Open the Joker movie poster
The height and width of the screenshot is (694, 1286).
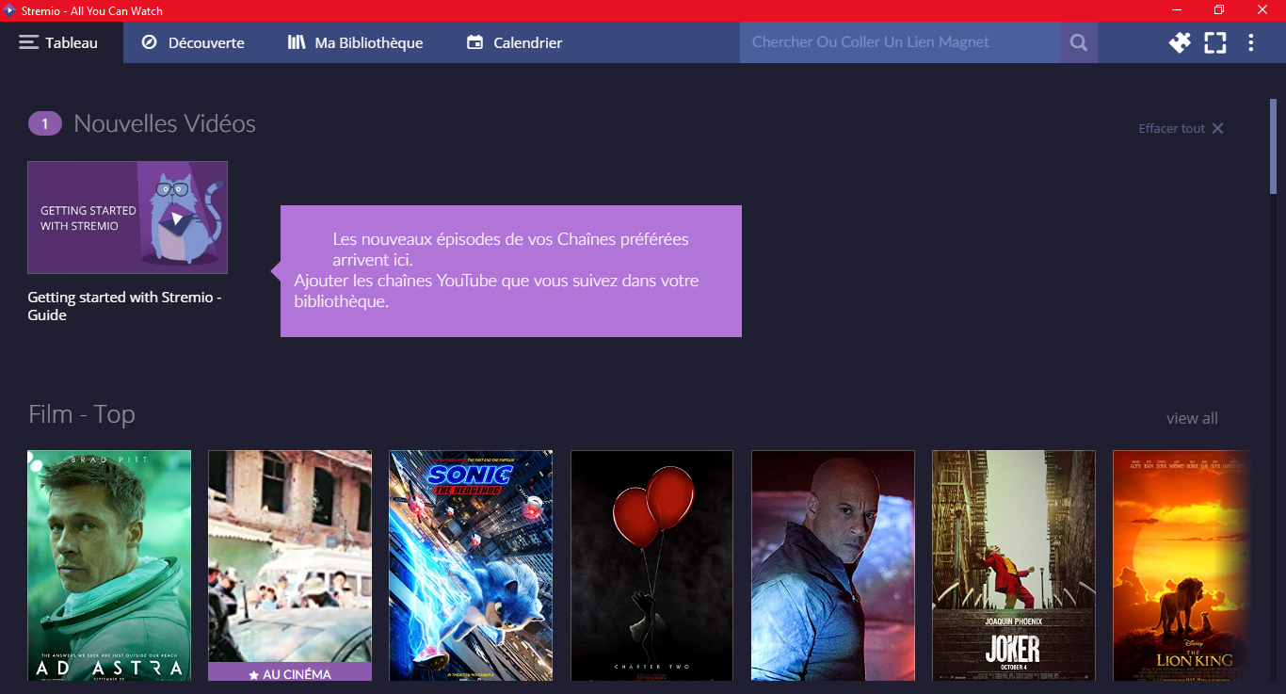[1013, 565]
